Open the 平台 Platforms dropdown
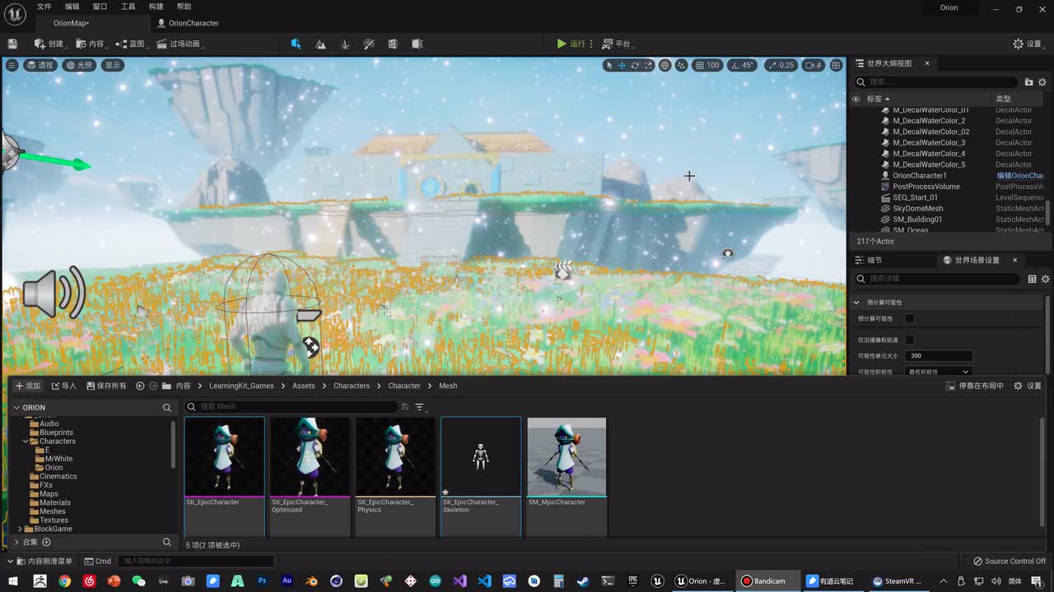Viewport: 1054px width, 592px height. point(616,44)
